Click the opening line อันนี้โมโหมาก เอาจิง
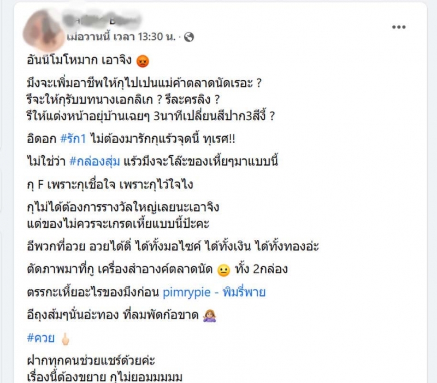The height and width of the screenshot is (383, 437). click(79, 60)
